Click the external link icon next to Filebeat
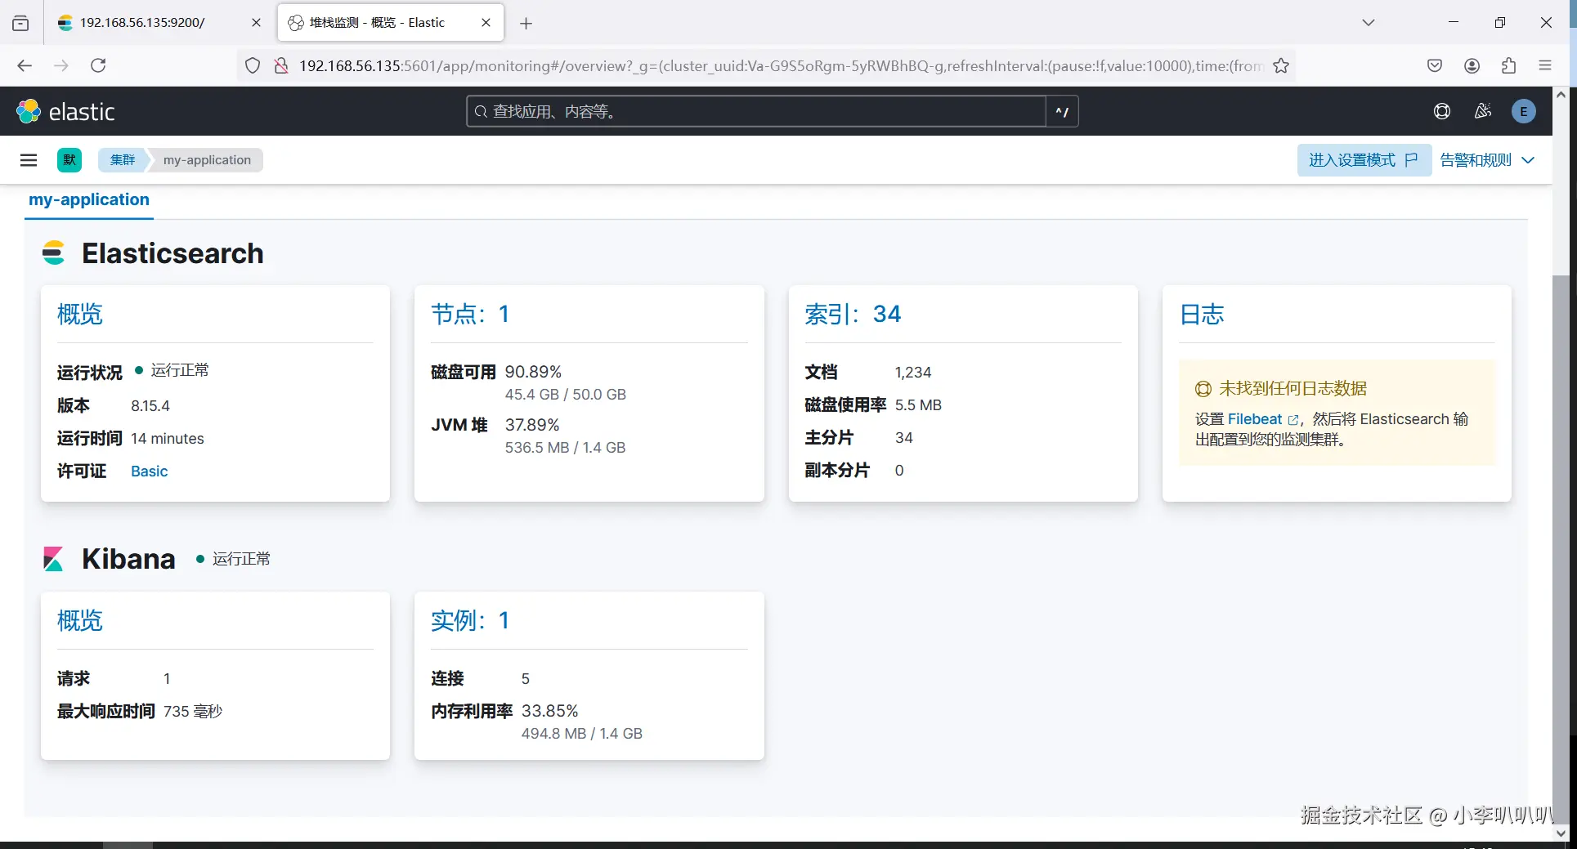The width and height of the screenshot is (1577, 849). pos(1293,420)
